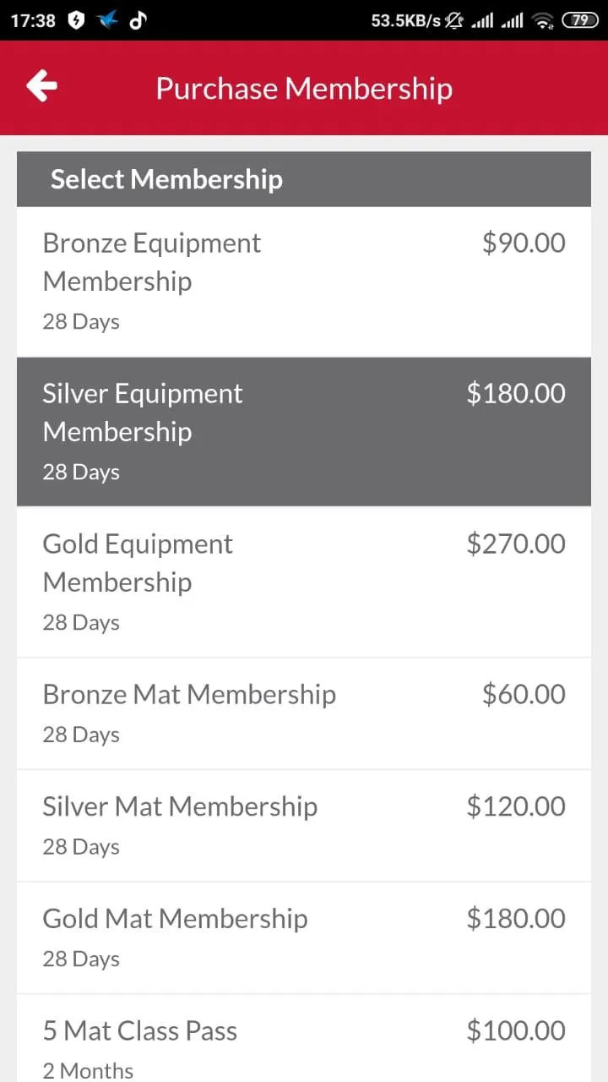Tap the $270.00 price
The height and width of the screenshot is (1082, 608).
click(516, 544)
